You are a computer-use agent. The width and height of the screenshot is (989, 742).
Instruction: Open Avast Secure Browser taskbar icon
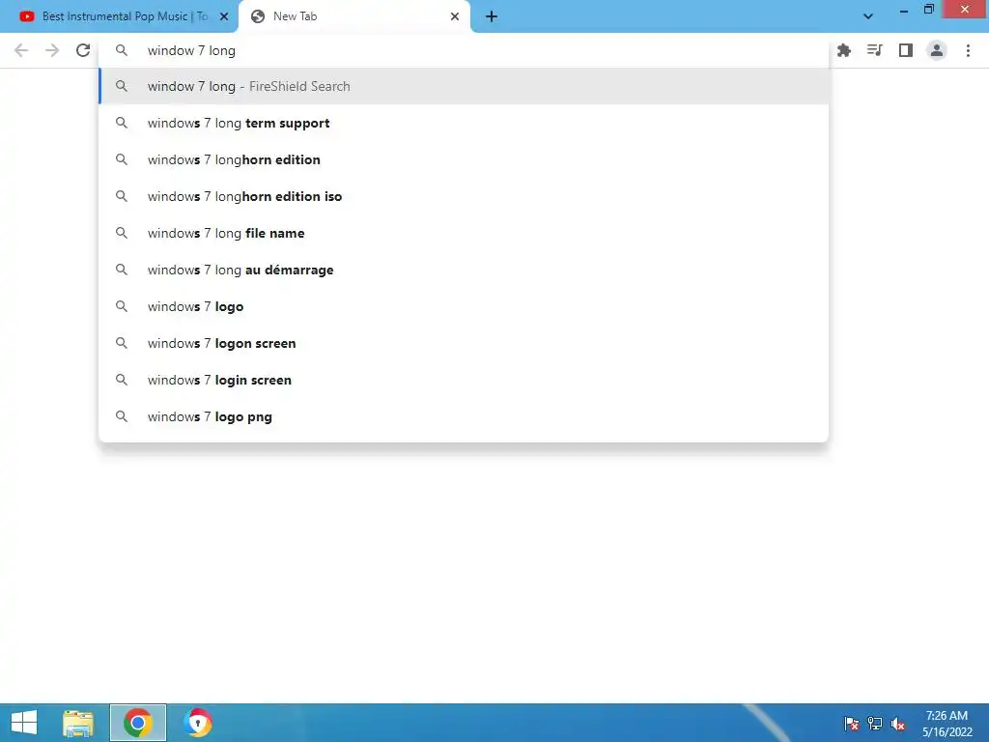(x=197, y=723)
